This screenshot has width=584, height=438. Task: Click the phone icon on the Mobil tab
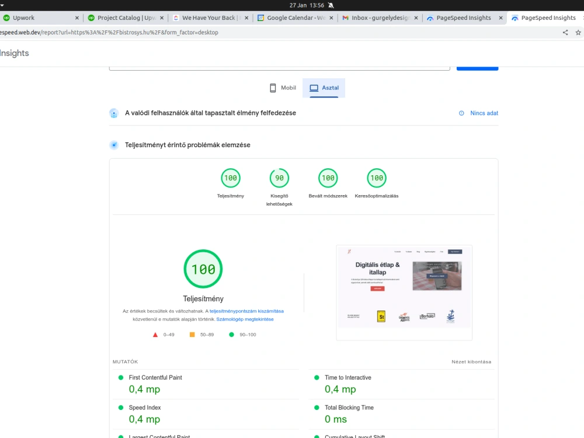pos(272,88)
